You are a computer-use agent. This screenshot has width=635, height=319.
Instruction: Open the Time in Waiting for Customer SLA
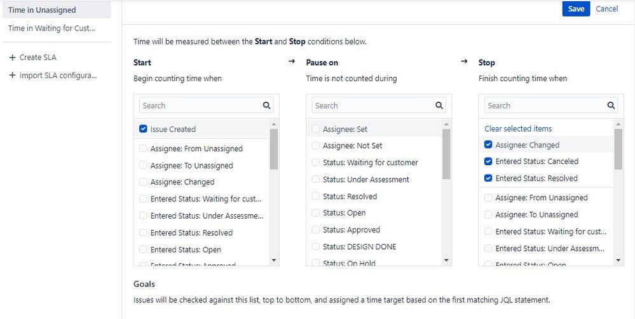pos(51,29)
